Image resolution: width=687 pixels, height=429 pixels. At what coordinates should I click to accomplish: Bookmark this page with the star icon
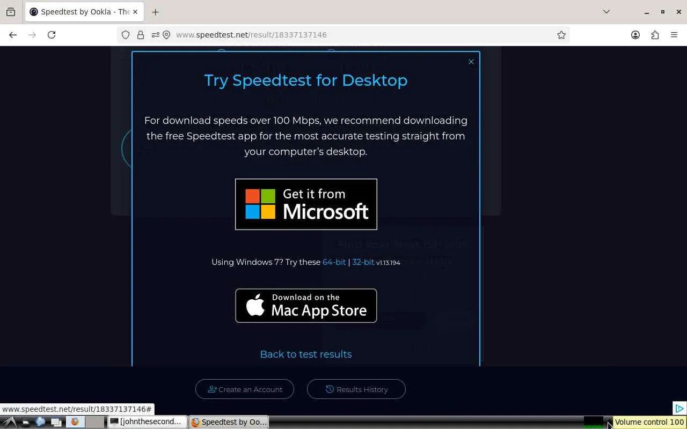pos(561,35)
